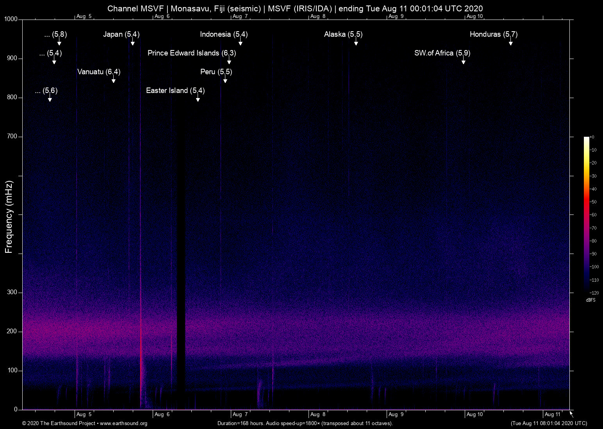The height and width of the screenshot is (429, 603).
Task: Select the Honduras (5.7) event arrow
Action: tap(511, 43)
